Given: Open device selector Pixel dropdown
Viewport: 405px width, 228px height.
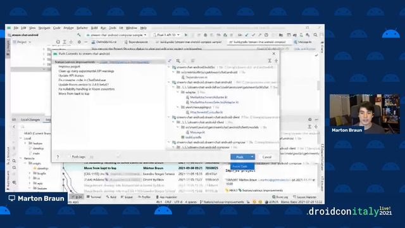Looking at the screenshot, I should (166, 35).
